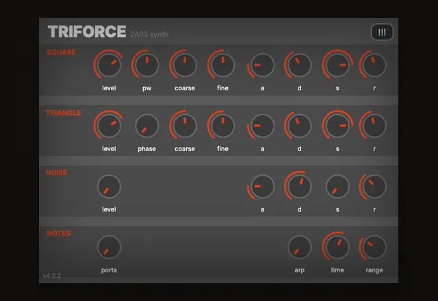Select the Triangle attack (a) knob
The width and height of the screenshot is (438, 301).
(x=262, y=126)
